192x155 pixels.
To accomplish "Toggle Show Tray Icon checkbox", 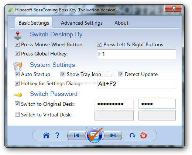I will [x=63, y=74].
